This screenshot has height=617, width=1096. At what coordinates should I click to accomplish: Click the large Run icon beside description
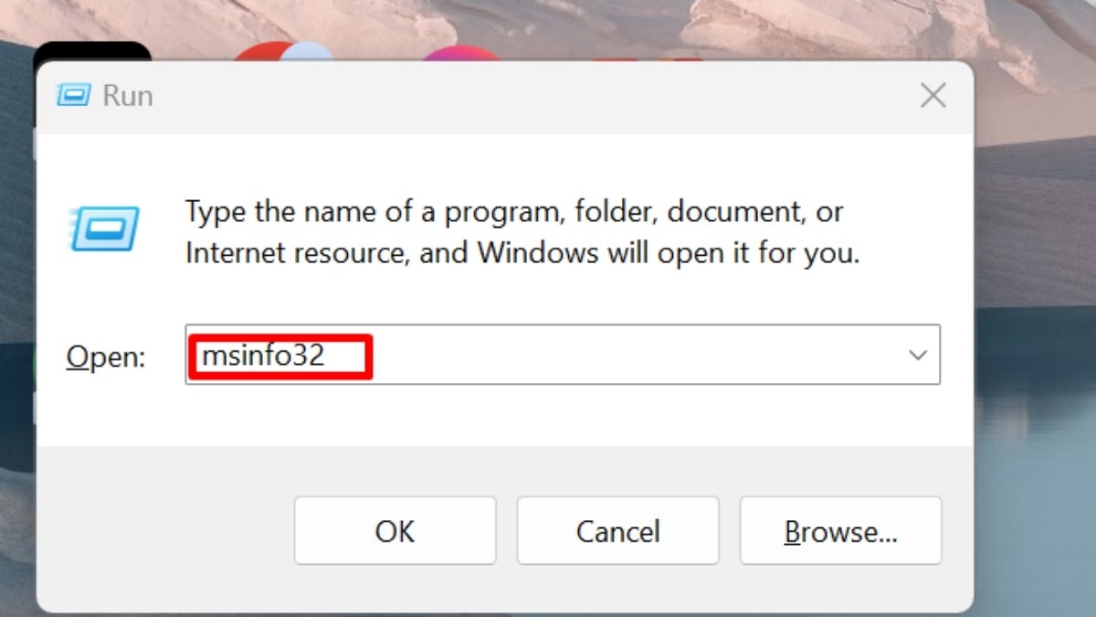coord(103,229)
